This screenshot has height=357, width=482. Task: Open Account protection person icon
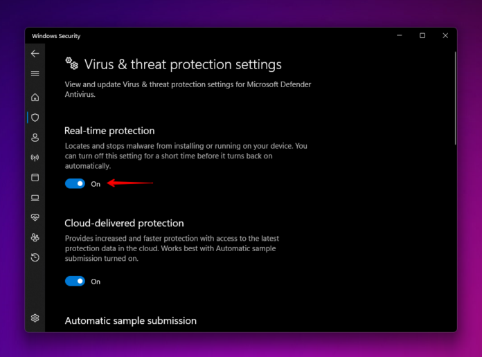point(35,138)
